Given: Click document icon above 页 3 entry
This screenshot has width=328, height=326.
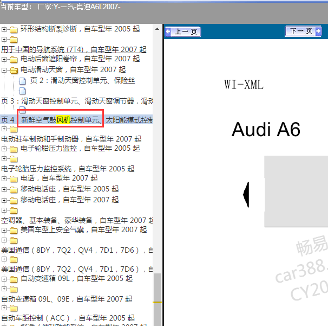Looking at the screenshot, I should click(23, 91).
